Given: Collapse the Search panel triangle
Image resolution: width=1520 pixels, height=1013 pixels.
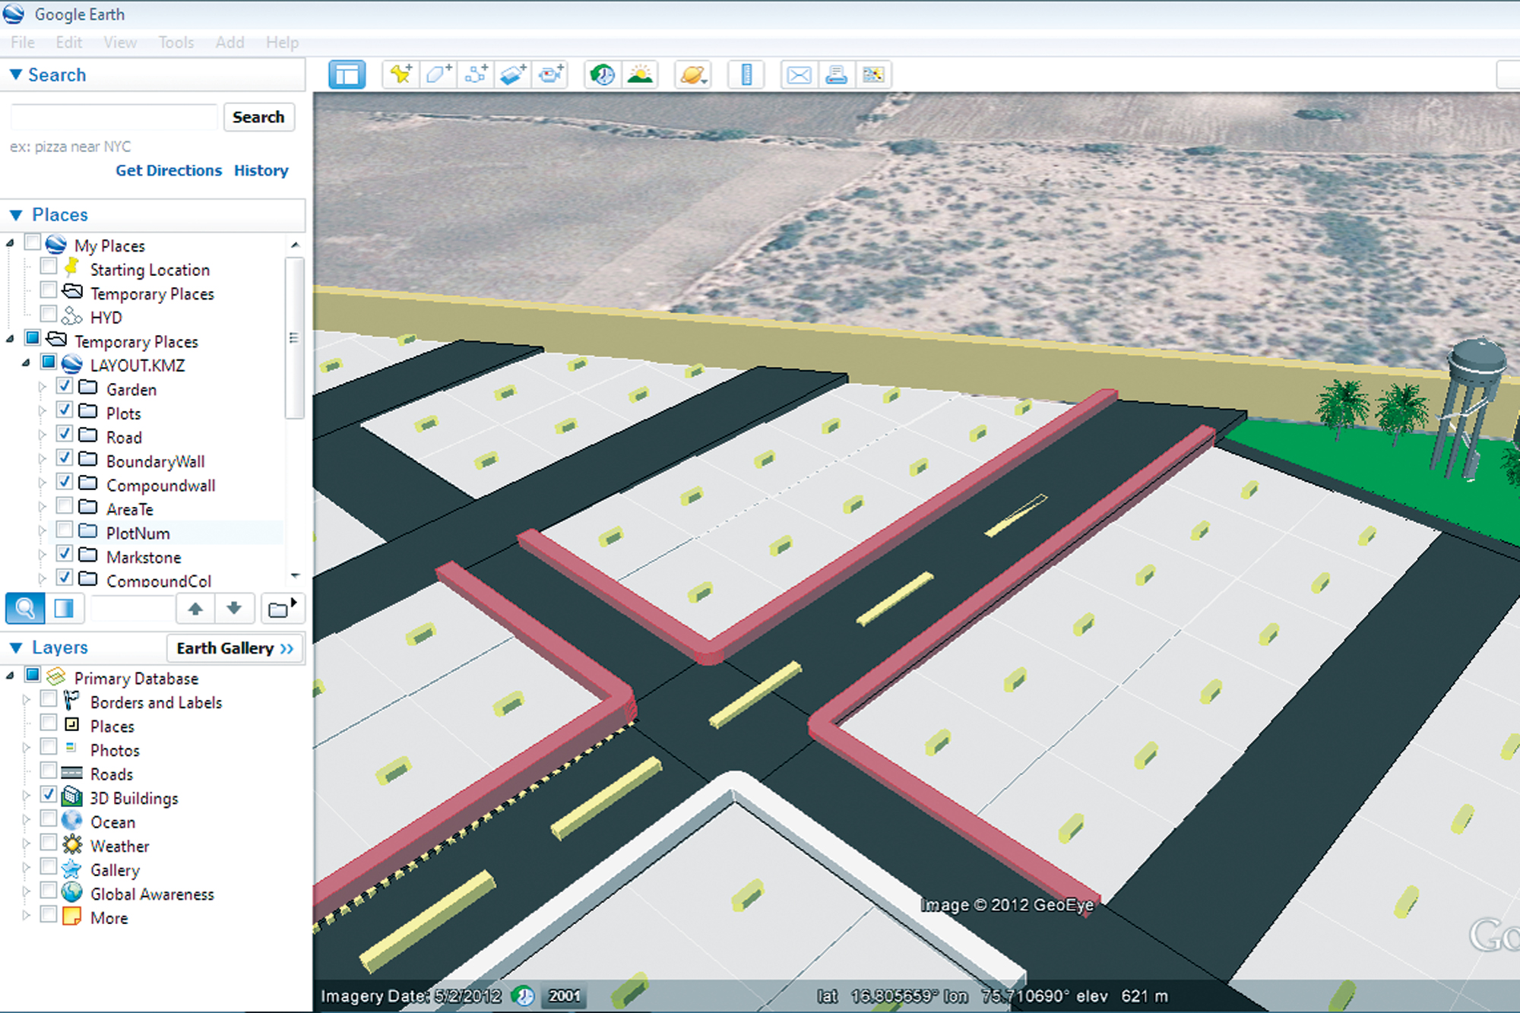Looking at the screenshot, I should pos(15,74).
